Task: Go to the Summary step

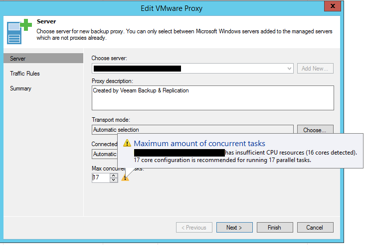Action: [20, 88]
